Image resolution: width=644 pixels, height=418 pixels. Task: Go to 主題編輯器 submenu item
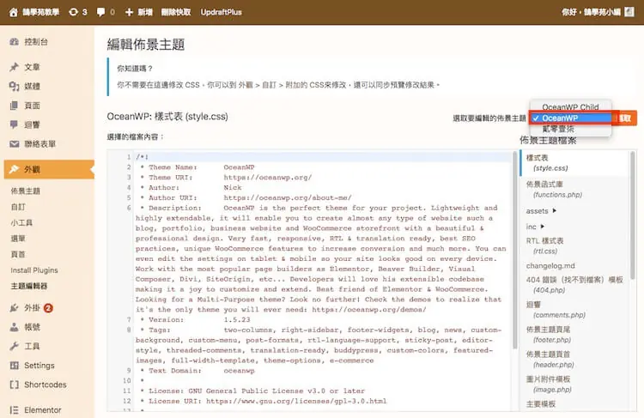[x=28, y=286]
